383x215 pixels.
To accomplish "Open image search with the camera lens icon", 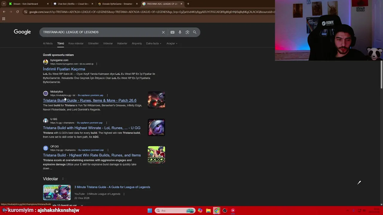I will tap(187, 32).
